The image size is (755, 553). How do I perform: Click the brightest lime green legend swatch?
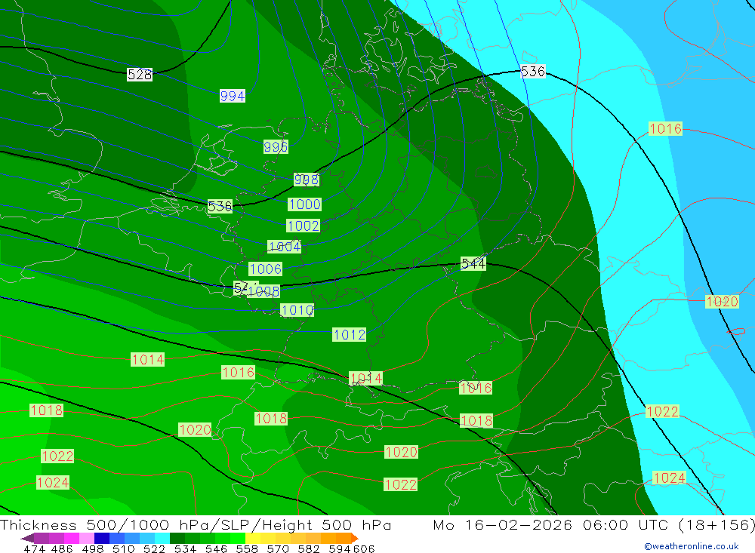[x=238, y=538]
